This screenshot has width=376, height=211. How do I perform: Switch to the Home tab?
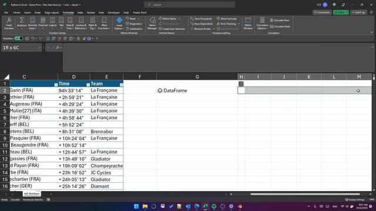[16, 12]
